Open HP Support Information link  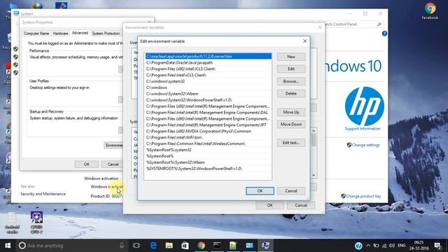tap(363, 129)
